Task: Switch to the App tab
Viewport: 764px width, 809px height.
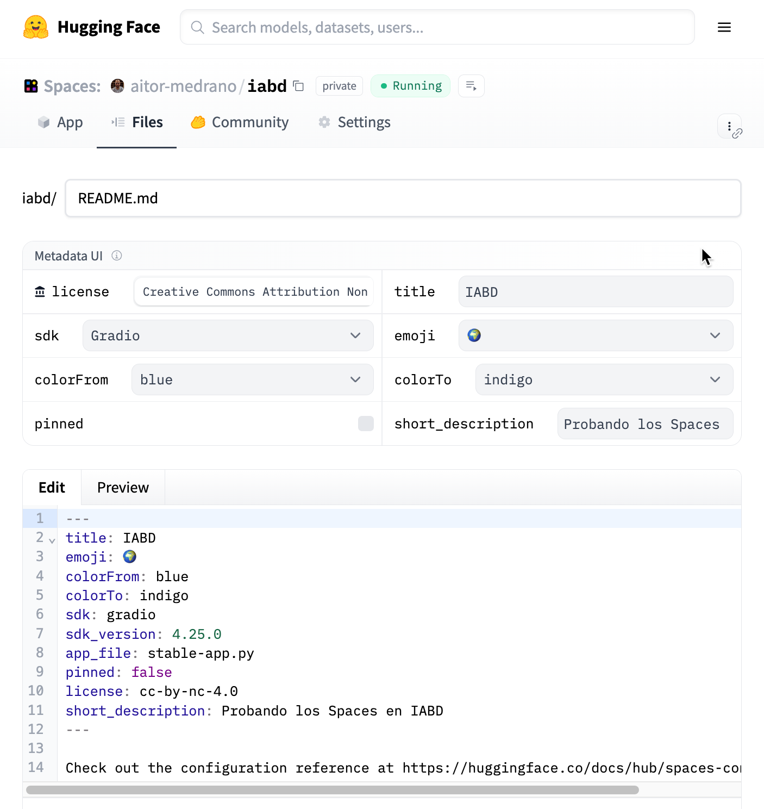Action: coord(60,122)
